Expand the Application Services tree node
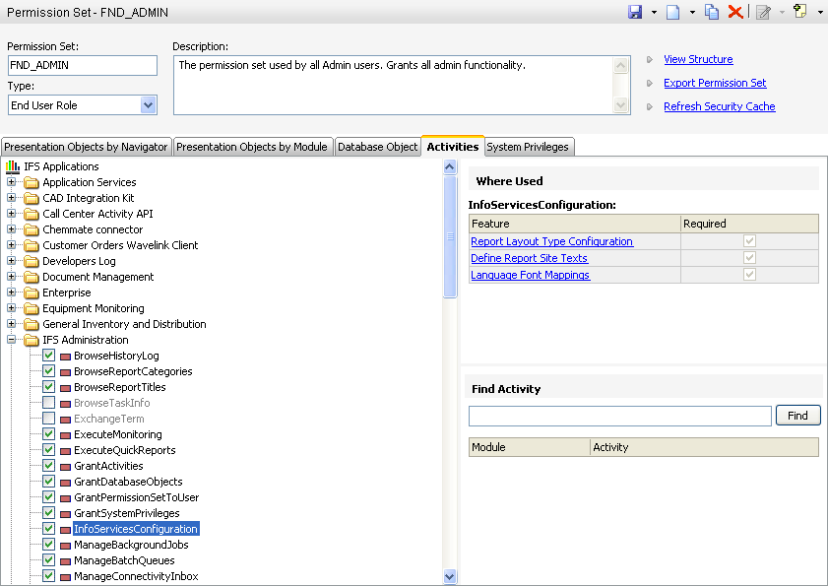 12,182
